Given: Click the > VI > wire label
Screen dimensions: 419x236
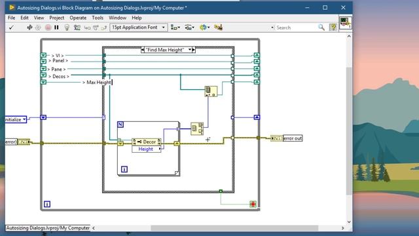Looking at the screenshot, I should (x=58, y=55).
